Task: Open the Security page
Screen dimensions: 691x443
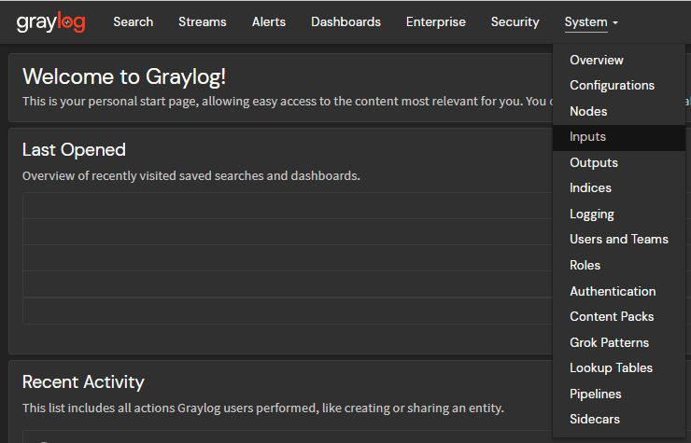Action: click(x=515, y=21)
